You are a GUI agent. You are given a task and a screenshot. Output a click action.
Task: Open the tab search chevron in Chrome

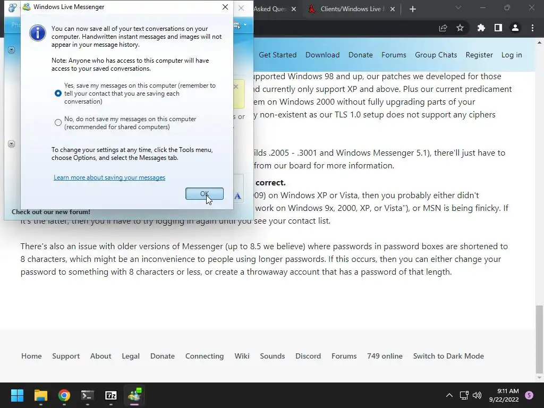(458, 7)
